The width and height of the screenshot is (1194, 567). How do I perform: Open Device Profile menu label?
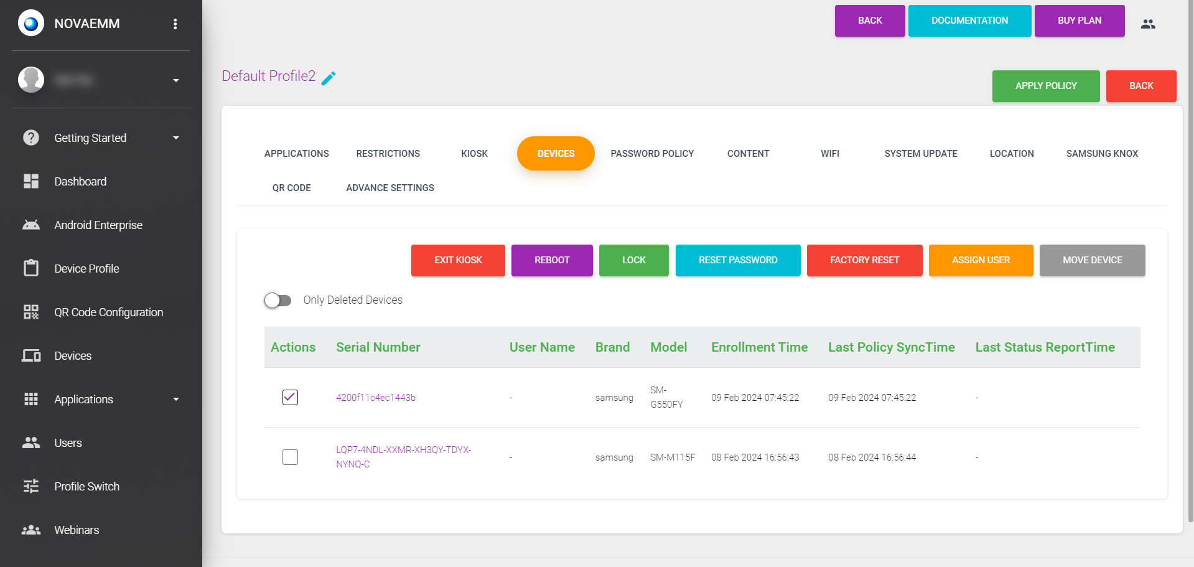tap(86, 269)
